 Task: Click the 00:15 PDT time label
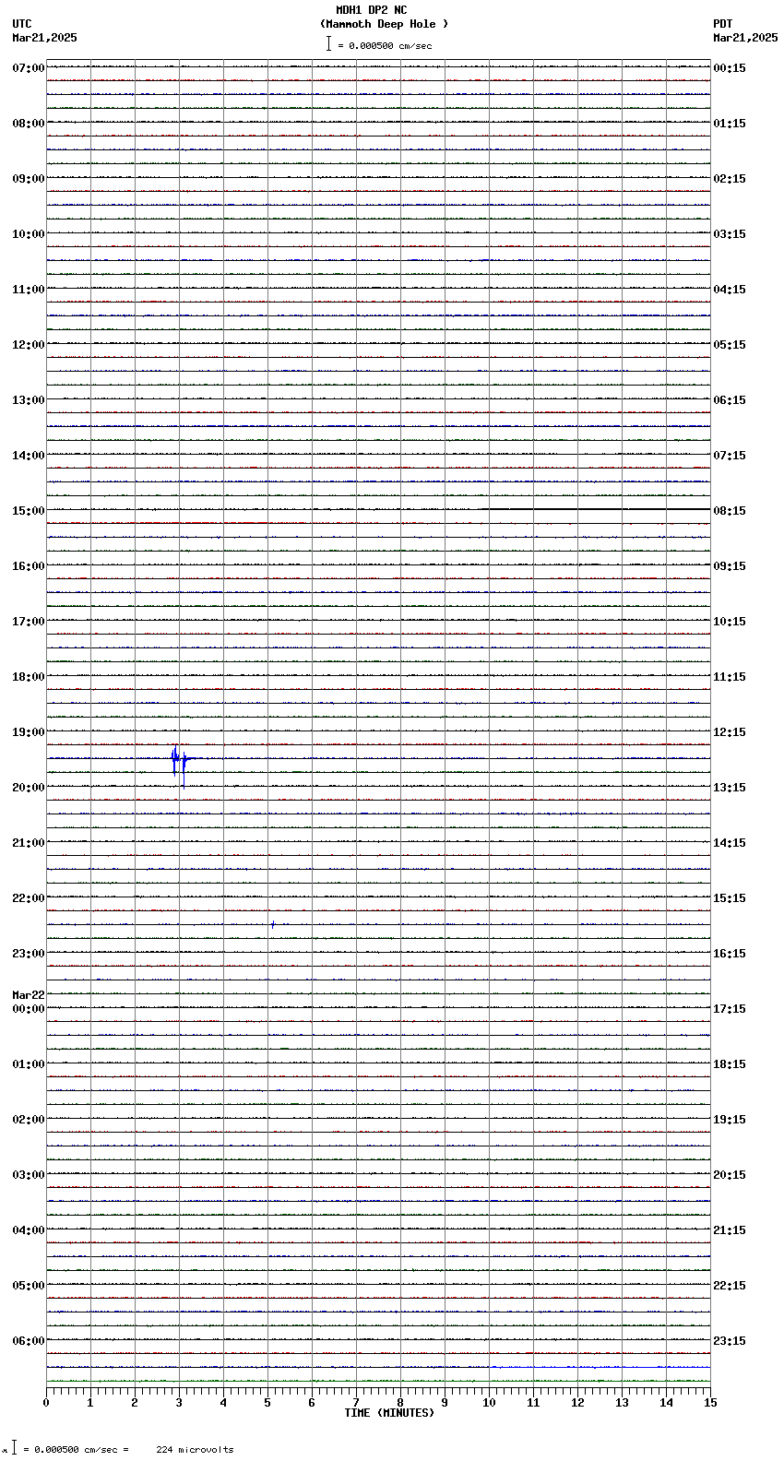pyautogui.click(x=730, y=68)
